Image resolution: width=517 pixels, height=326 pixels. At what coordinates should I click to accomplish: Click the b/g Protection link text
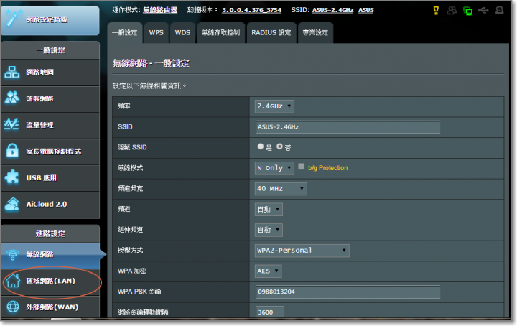(x=327, y=168)
